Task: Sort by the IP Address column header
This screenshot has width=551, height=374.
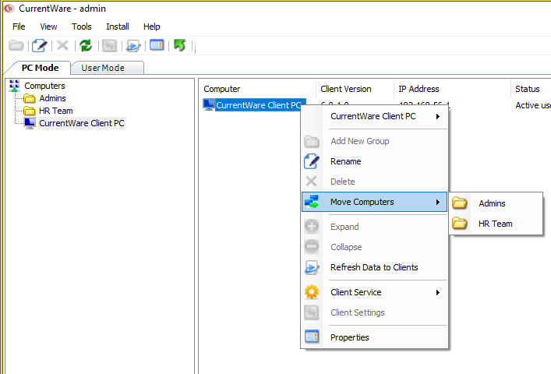Action: [453, 89]
